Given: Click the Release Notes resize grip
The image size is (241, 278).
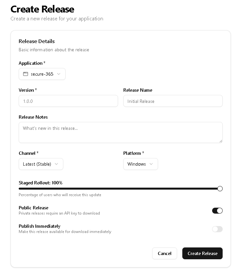Looking at the screenshot, I should click(221, 141).
